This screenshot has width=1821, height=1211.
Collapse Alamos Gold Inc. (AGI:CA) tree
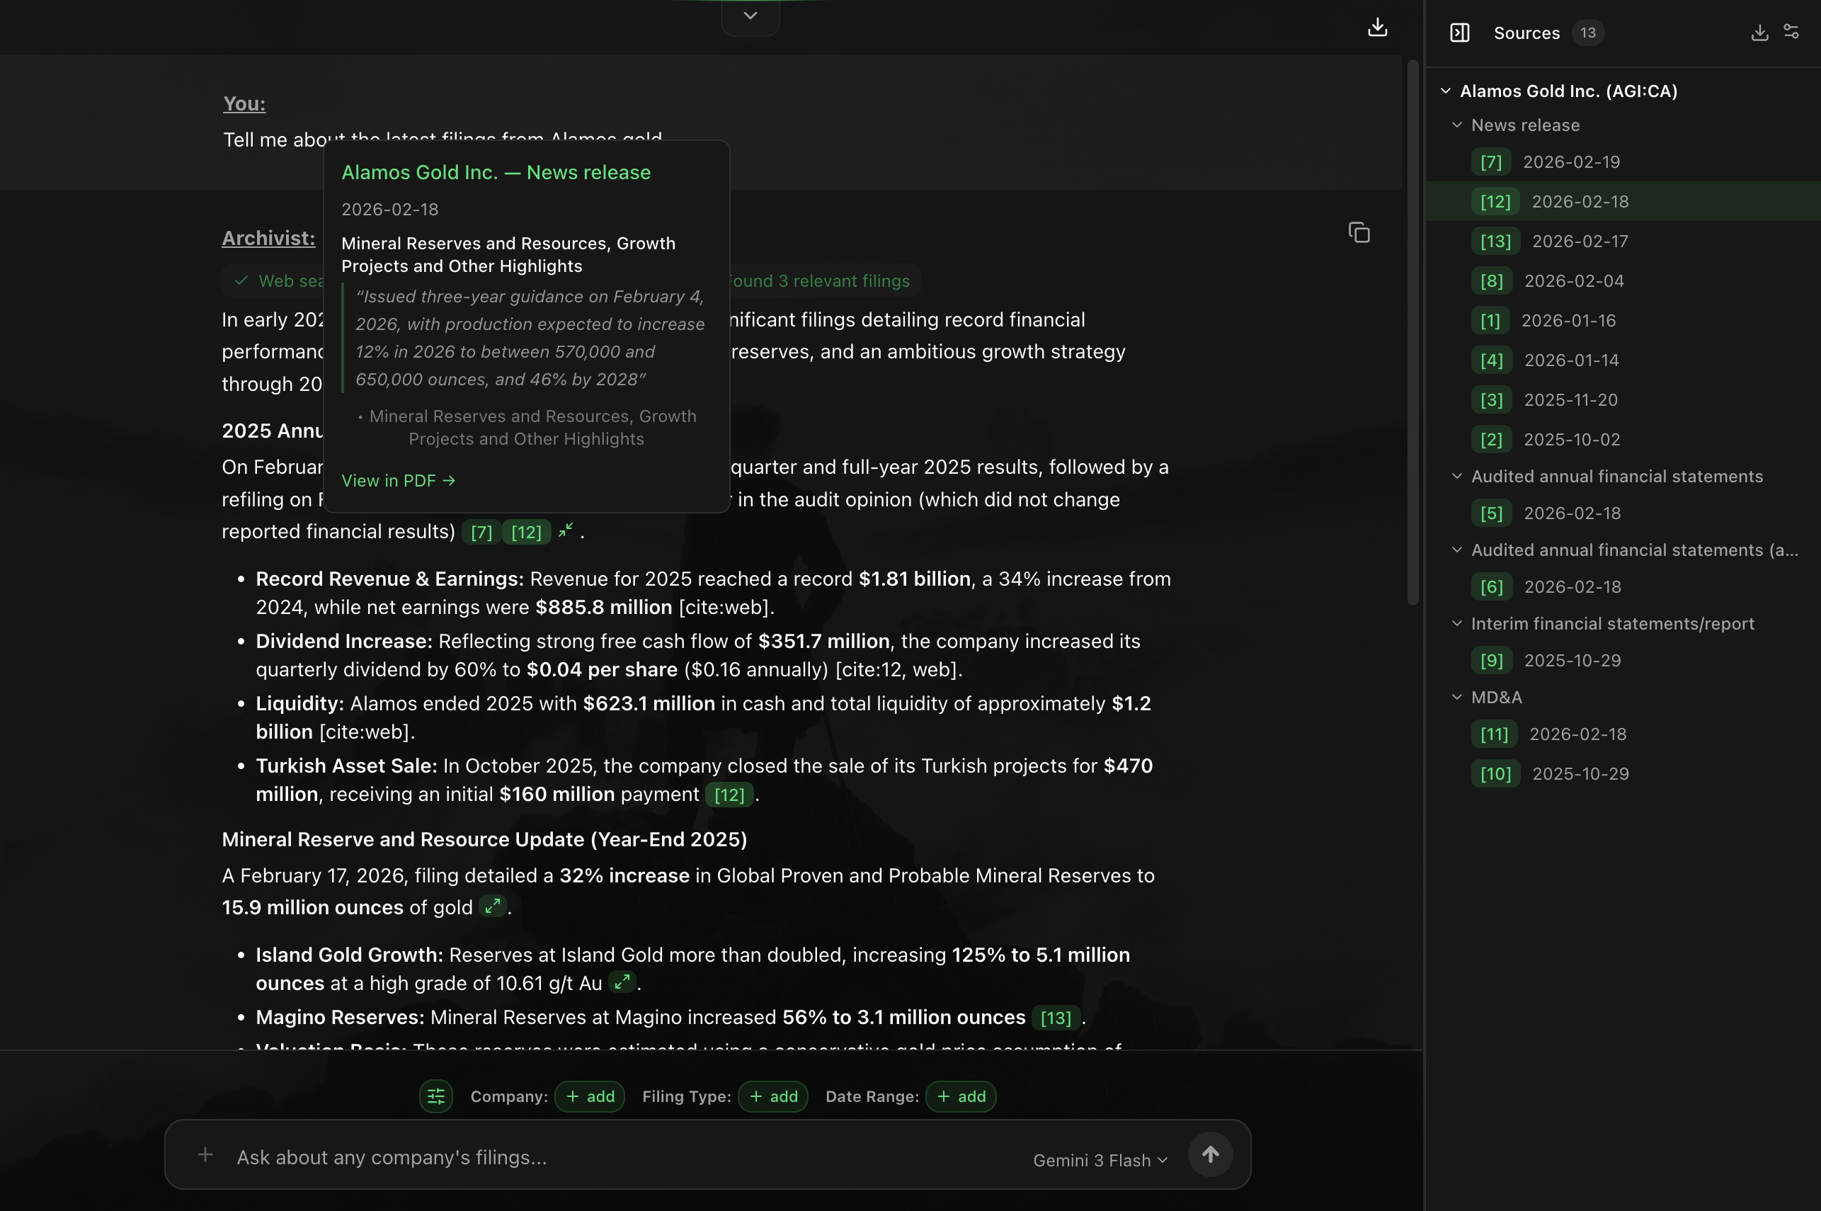pyautogui.click(x=1446, y=91)
